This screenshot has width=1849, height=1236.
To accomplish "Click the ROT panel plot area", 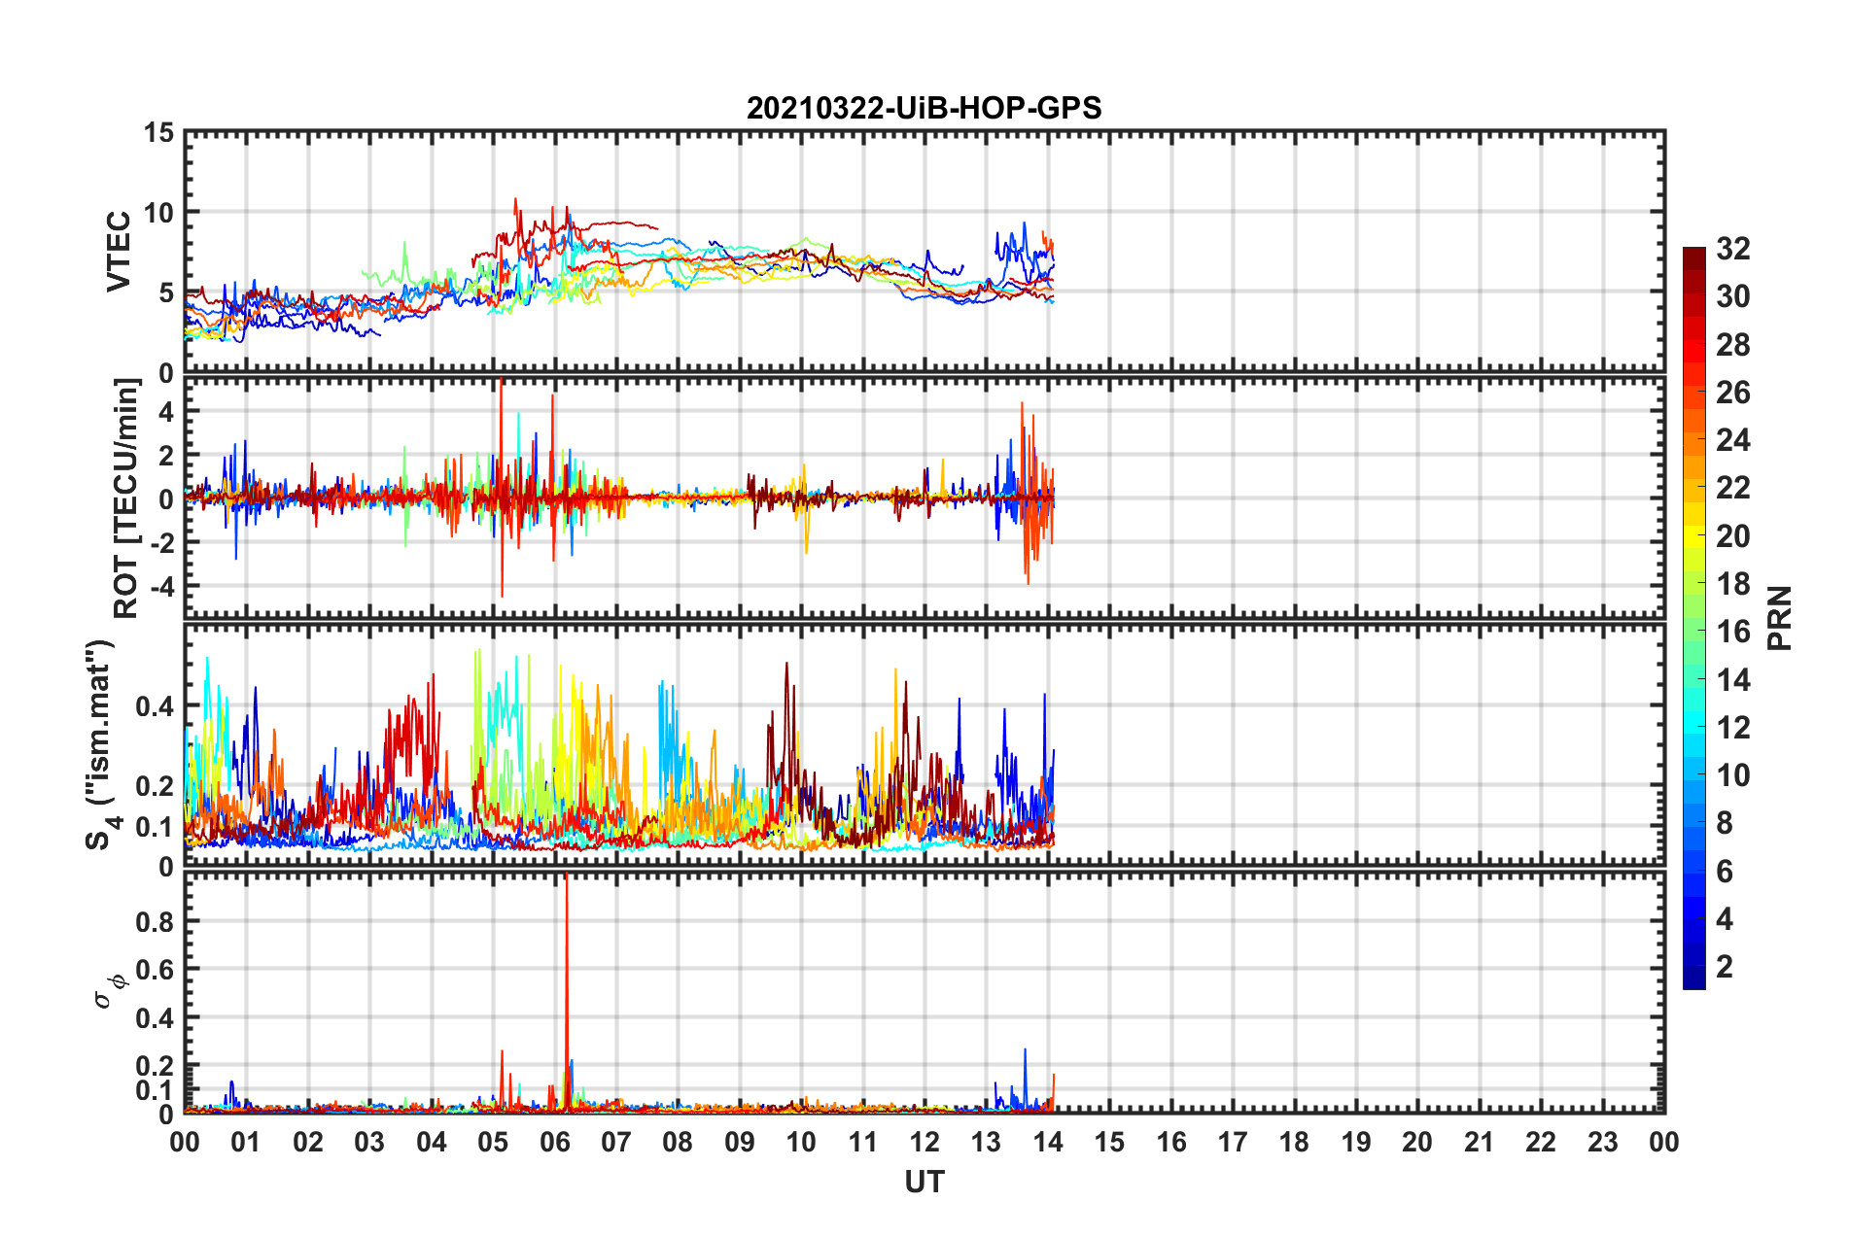I will point(924,498).
